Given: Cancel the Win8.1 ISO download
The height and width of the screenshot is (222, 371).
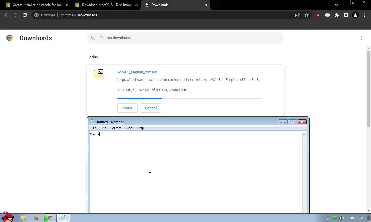Looking at the screenshot, I should 151,108.
